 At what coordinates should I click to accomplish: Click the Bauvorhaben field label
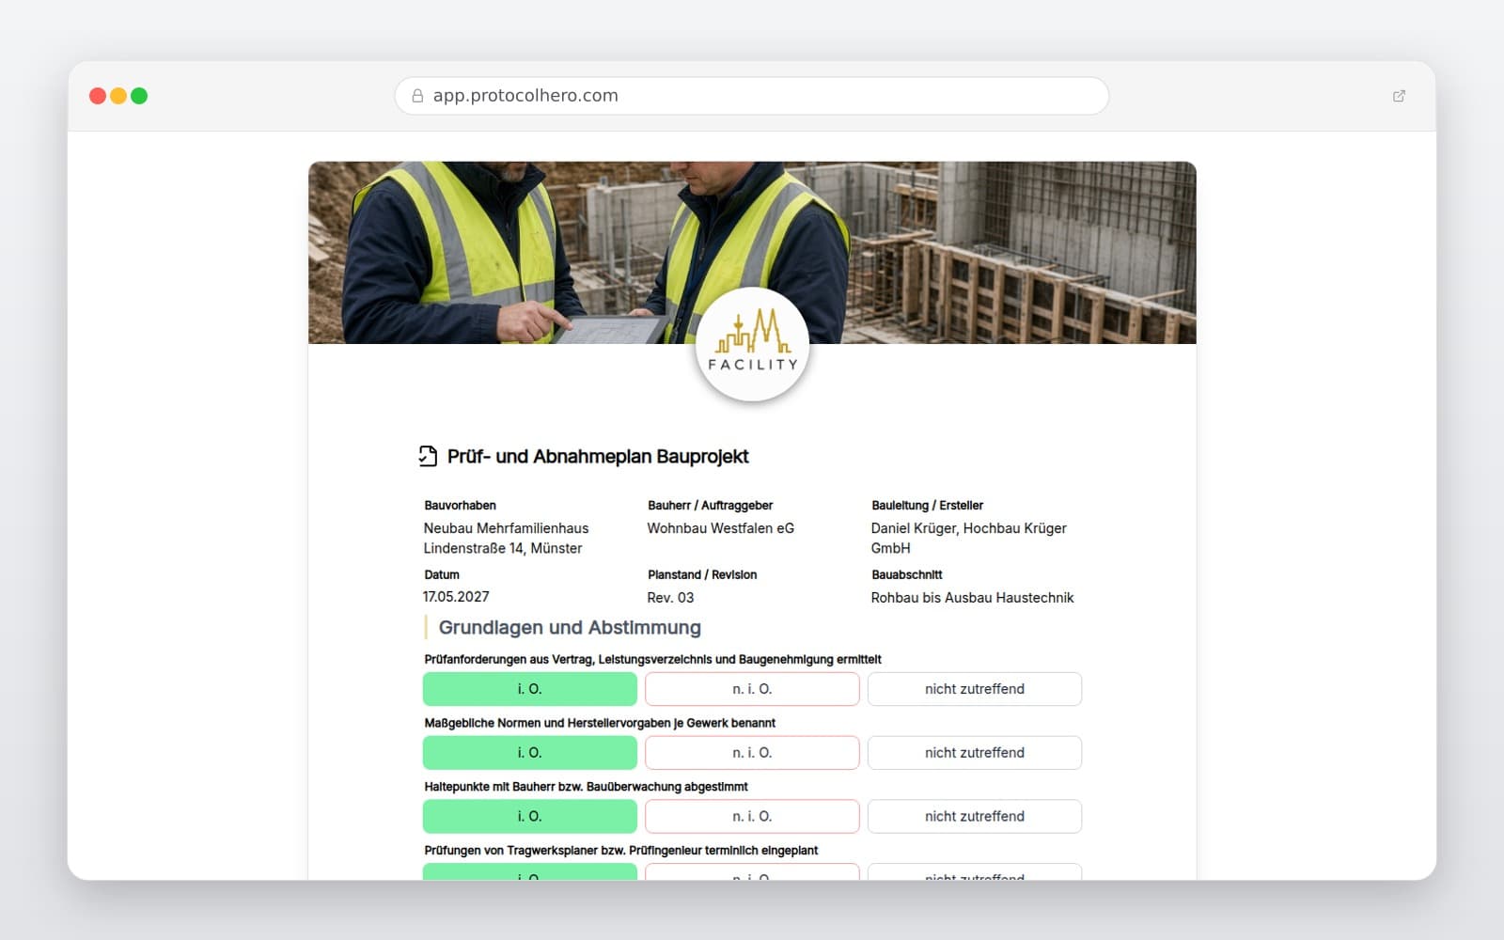point(460,506)
